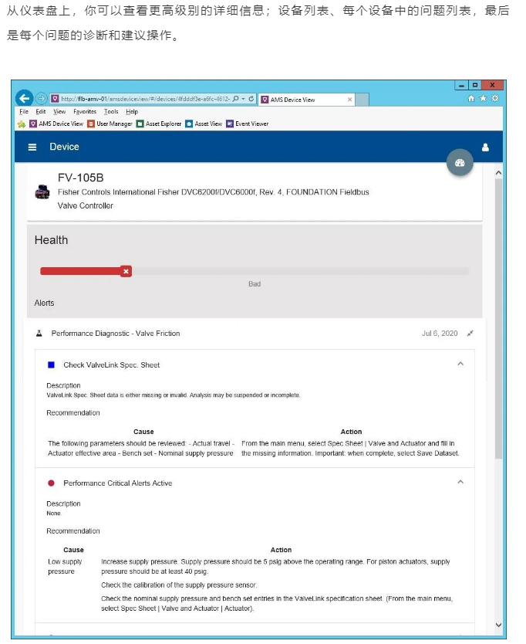Open a new blank browser tab

pos(362,100)
